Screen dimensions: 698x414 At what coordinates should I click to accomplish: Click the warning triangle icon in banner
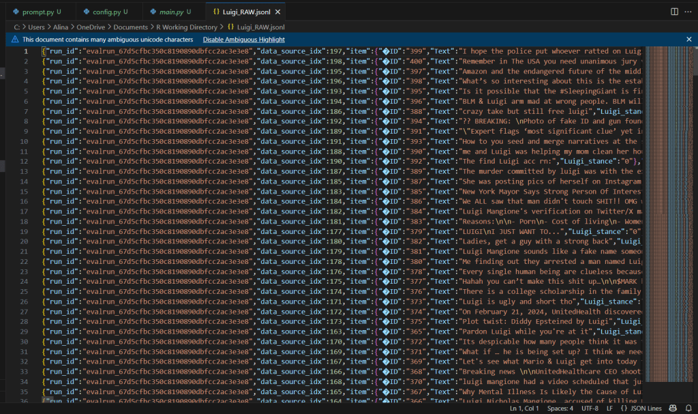[15, 40]
